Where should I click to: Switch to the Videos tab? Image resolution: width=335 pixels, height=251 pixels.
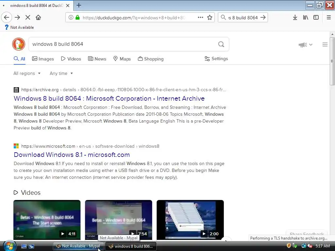pyautogui.click(x=71, y=59)
